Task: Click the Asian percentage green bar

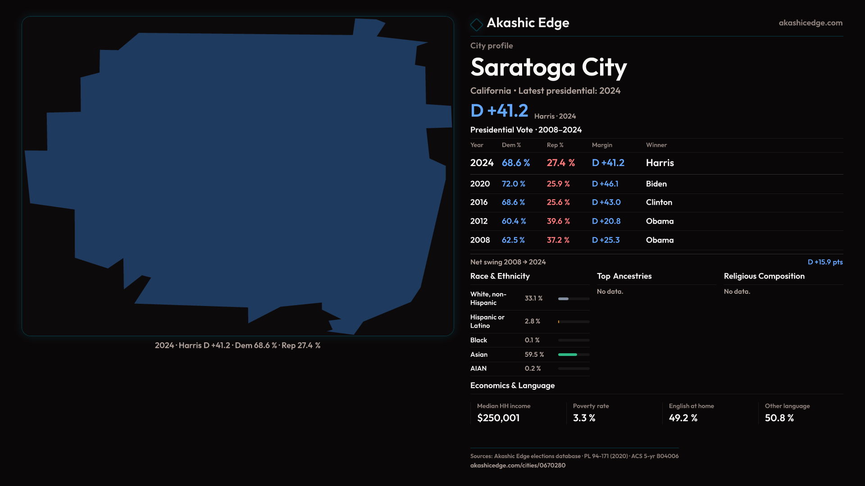Action: [x=567, y=355]
